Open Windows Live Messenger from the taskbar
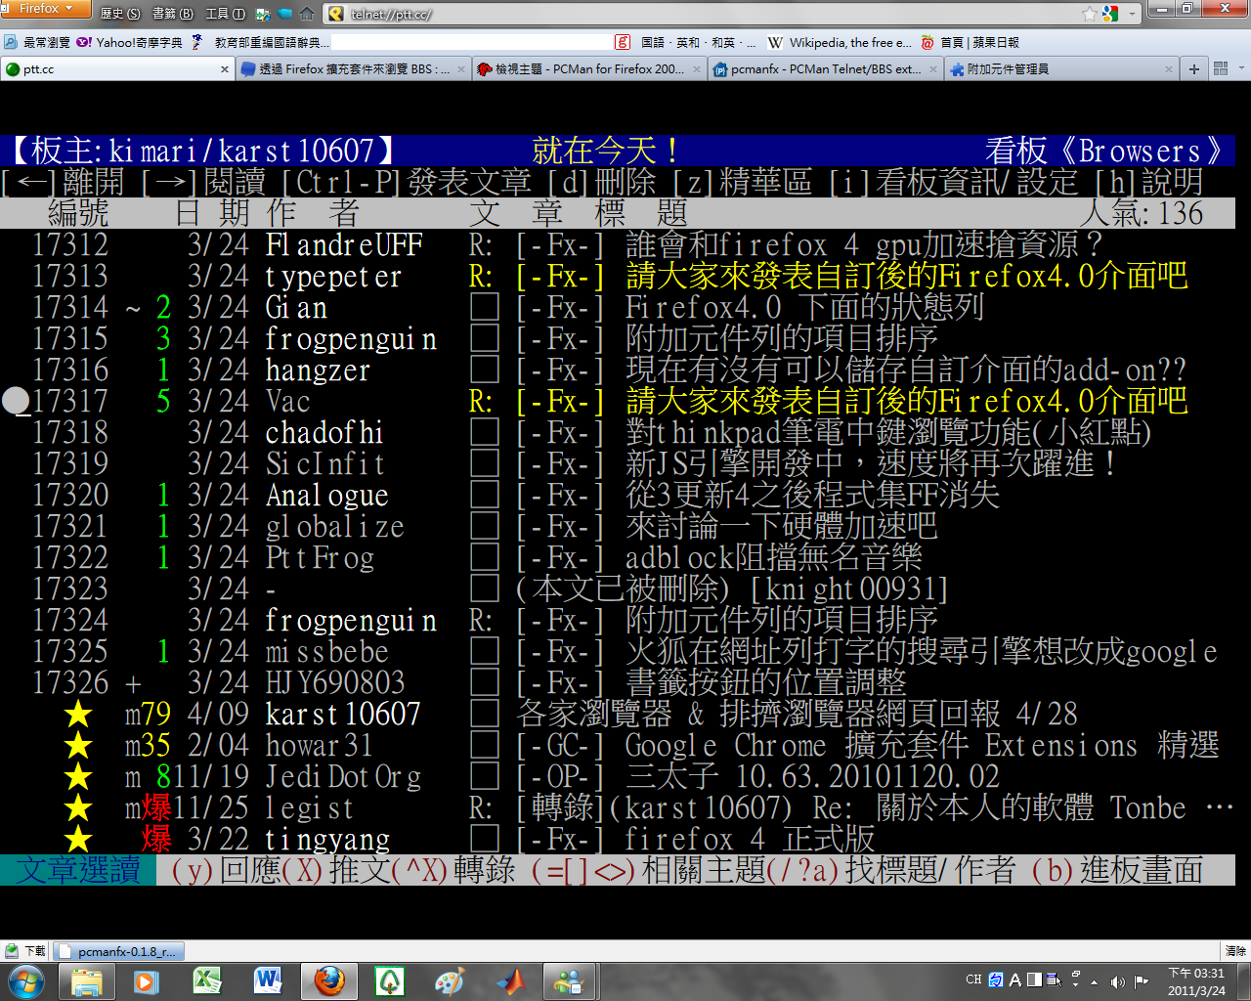The height and width of the screenshot is (1001, 1251). click(569, 980)
